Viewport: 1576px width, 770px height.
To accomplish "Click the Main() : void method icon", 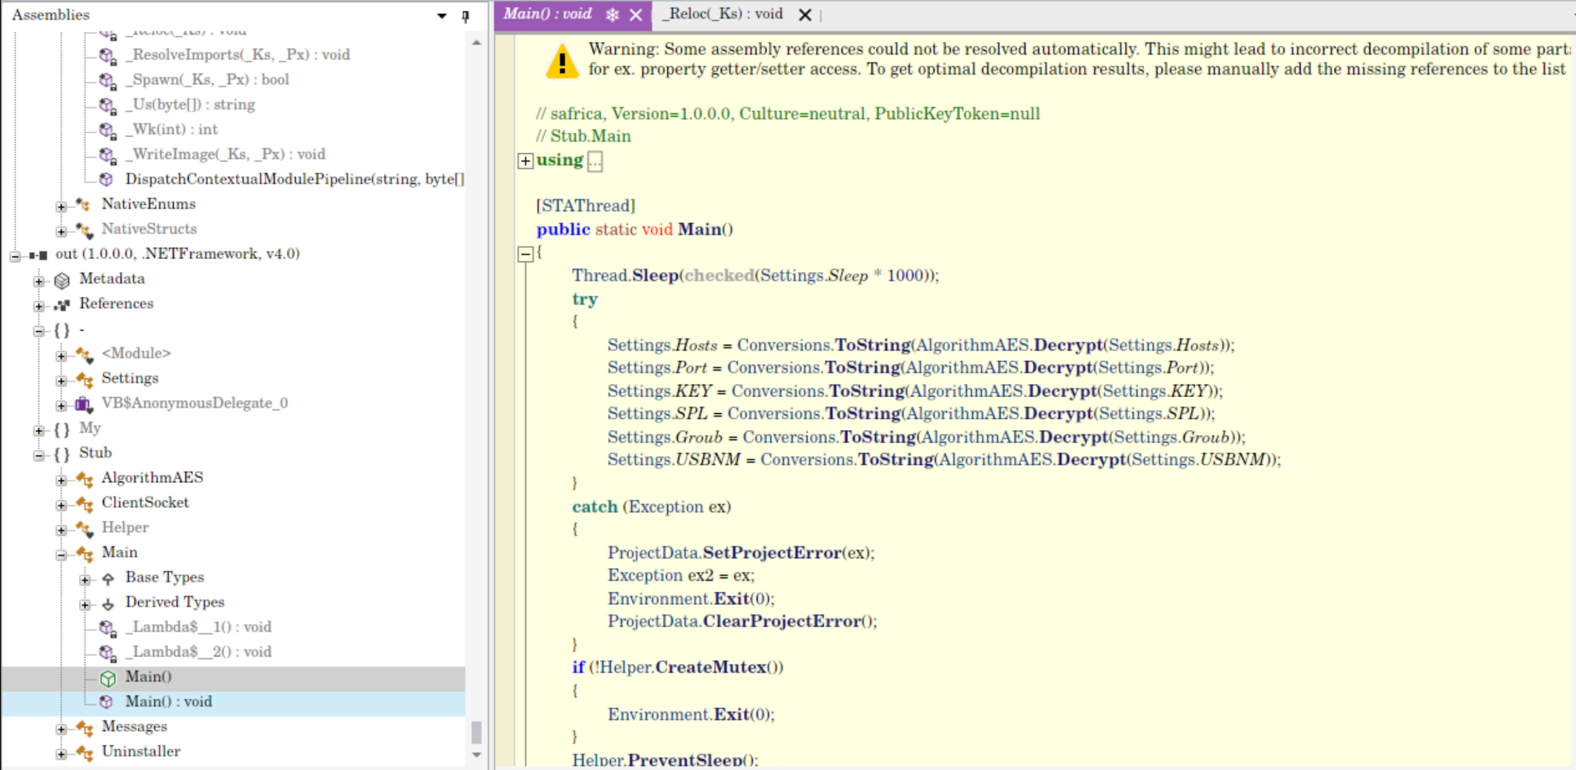I will coord(106,702).
